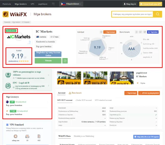Open the hamburger menu in top navigation
Image resolution: width=165 pixels, height=145 pixels.
click(53, 4)
